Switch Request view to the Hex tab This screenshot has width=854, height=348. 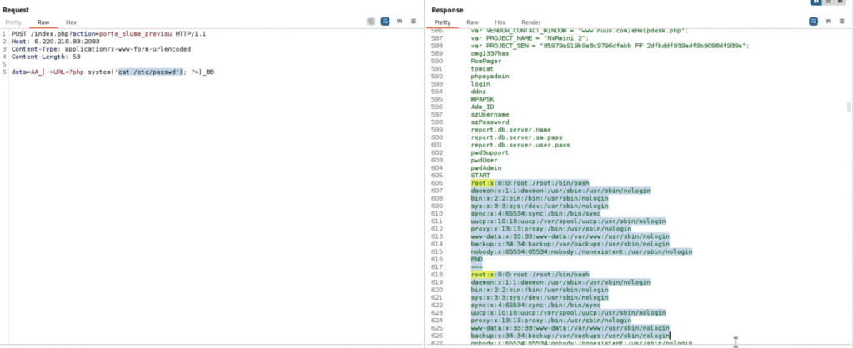coord(72,22)
